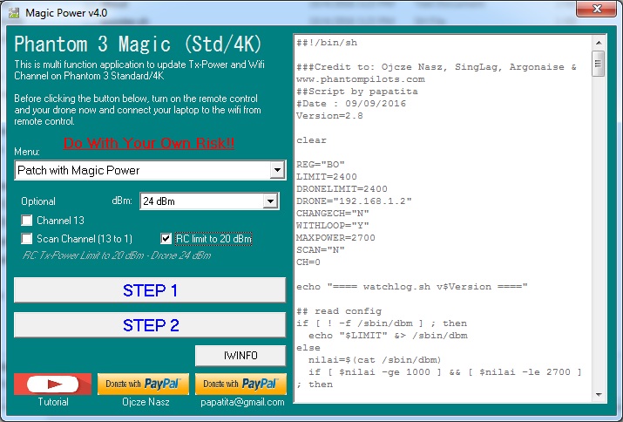623x422 pixels.
Task: Click the '##!/bin/sh' first script line
Action: click(327, 43)
